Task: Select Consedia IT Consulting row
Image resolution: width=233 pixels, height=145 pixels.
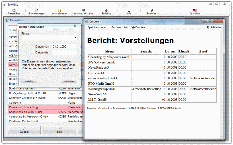Action: point(46,107)
